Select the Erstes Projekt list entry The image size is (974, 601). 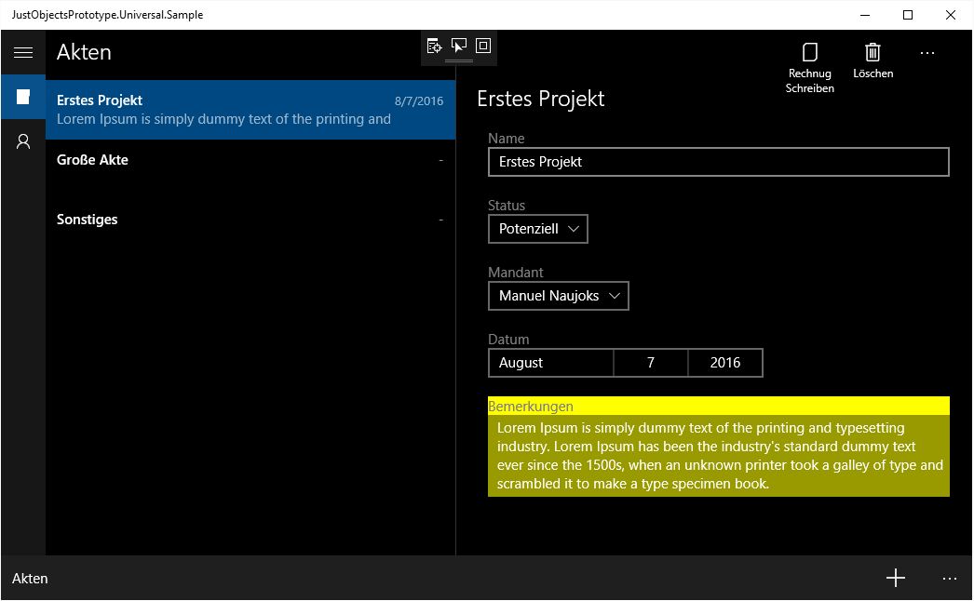(250, 110)
